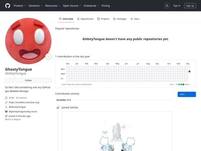Click the Gh0styTongue username text
The image size is (201, 151).
[x=16, y=73]
